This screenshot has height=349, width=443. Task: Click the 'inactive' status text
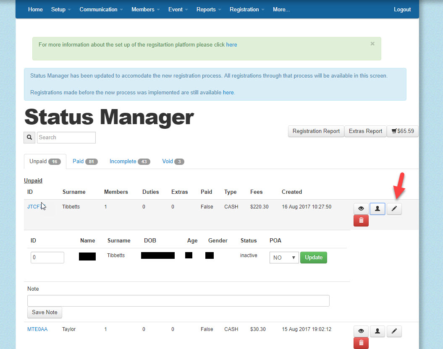[249, 255]
